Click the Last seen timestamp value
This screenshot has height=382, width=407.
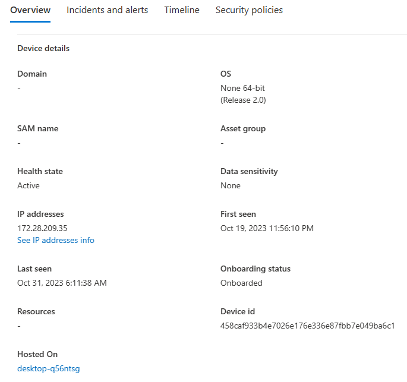click(x=62, y=283)
